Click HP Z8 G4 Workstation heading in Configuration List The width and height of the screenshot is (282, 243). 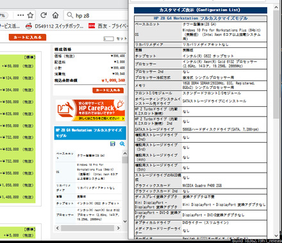tap(201, 19)
